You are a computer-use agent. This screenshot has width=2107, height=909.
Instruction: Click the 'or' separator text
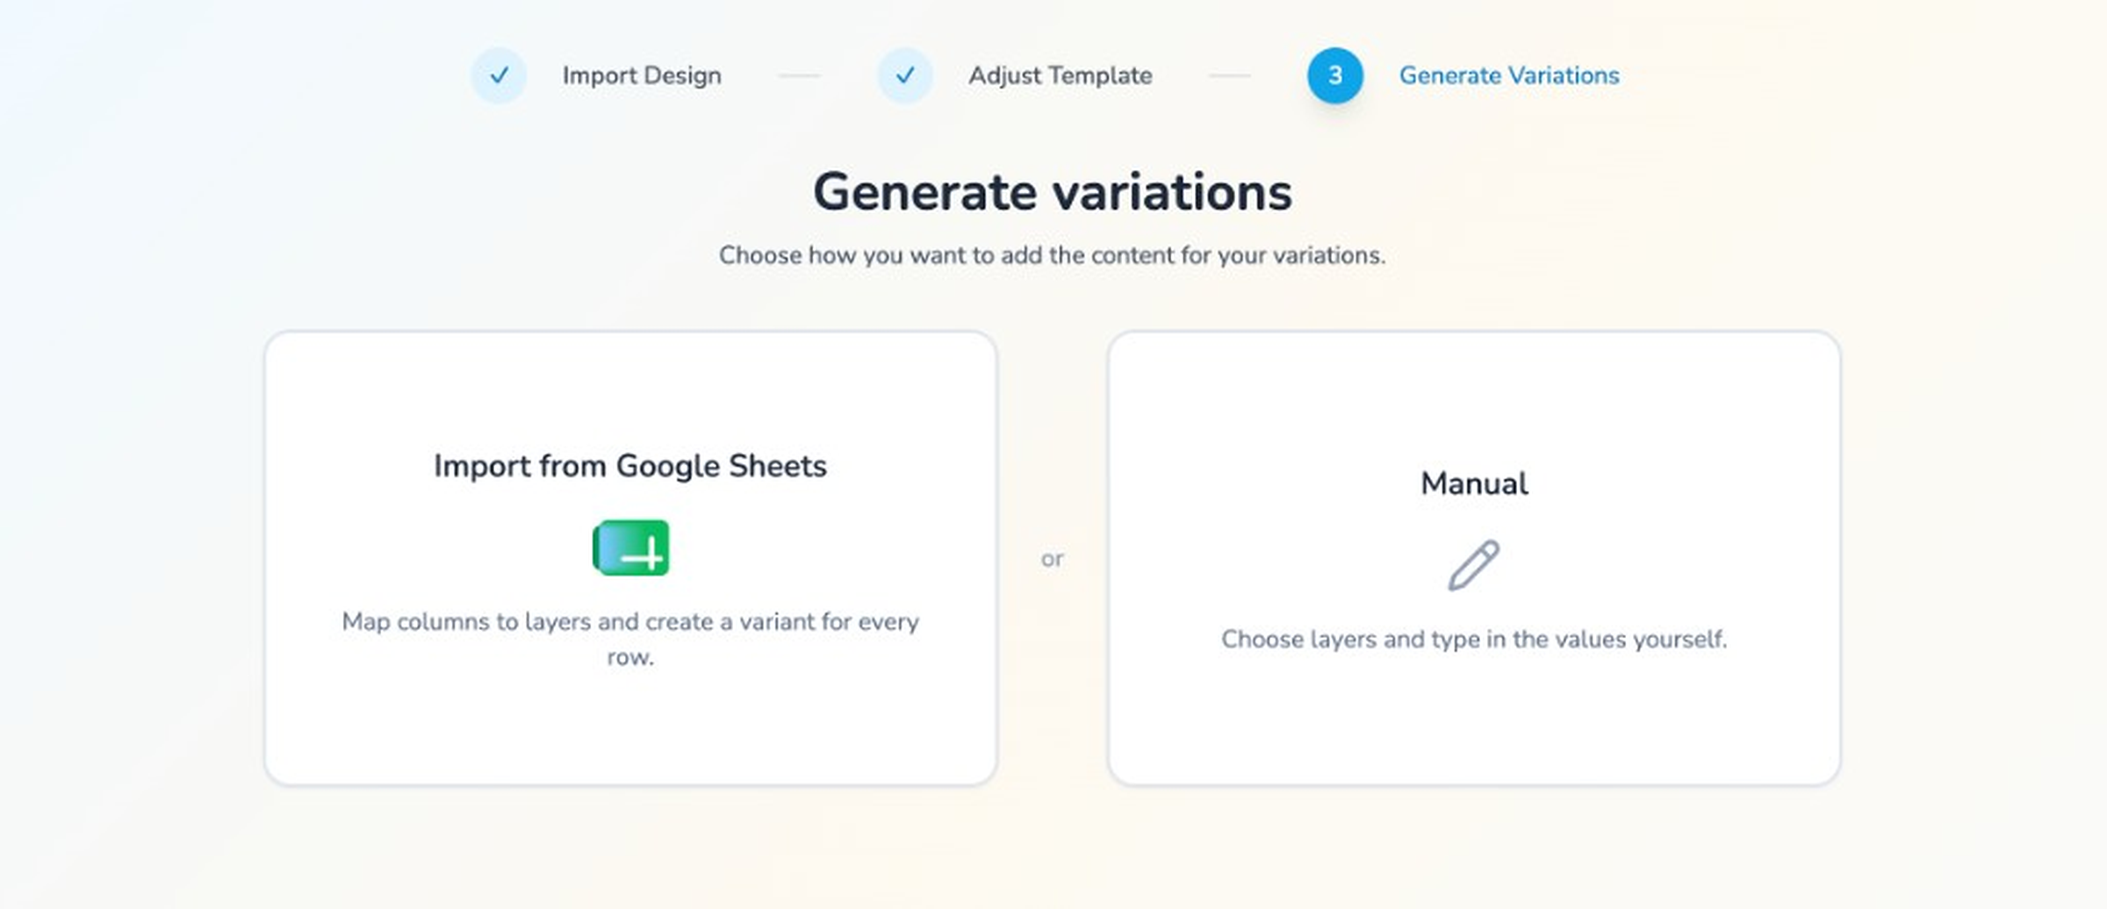click(1052, 559)
